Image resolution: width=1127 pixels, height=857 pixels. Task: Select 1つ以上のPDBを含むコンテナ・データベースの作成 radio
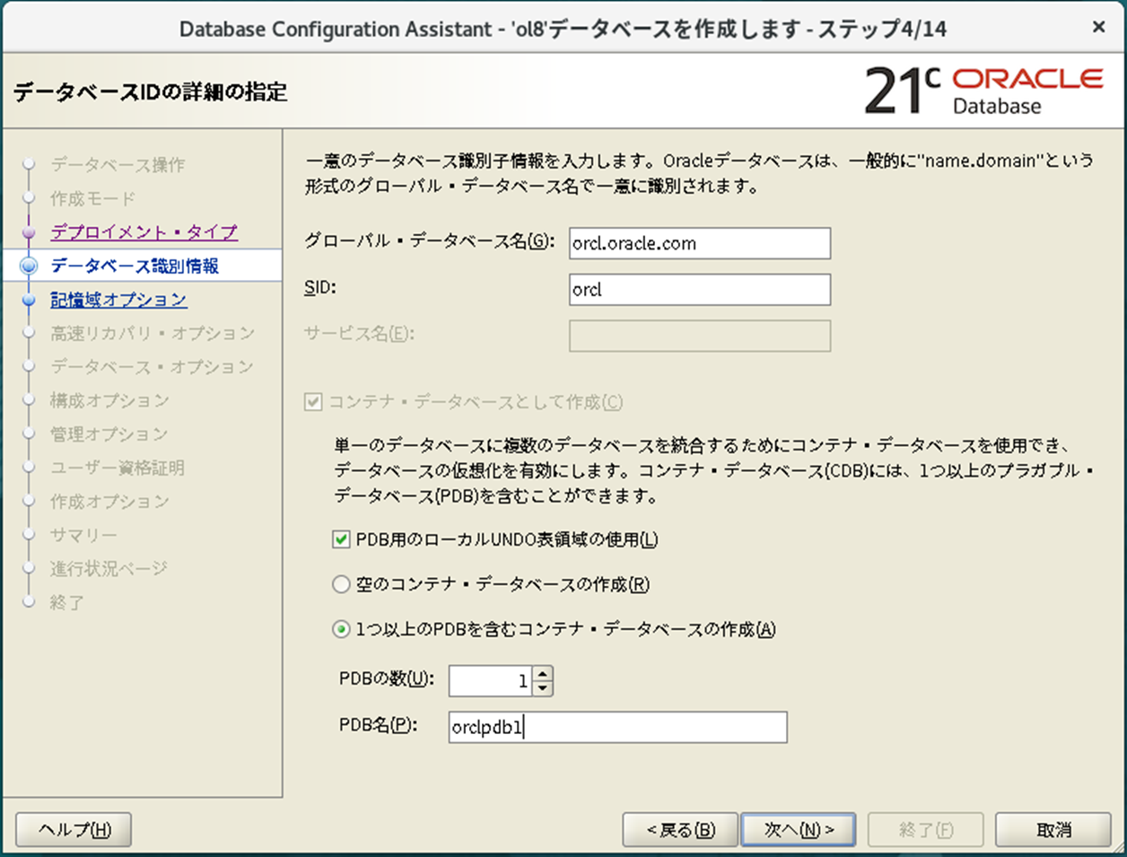[x=341, y=629]
